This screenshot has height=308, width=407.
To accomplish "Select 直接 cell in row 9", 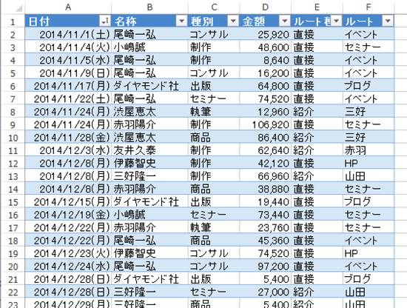I will click(x=317, y=124).
